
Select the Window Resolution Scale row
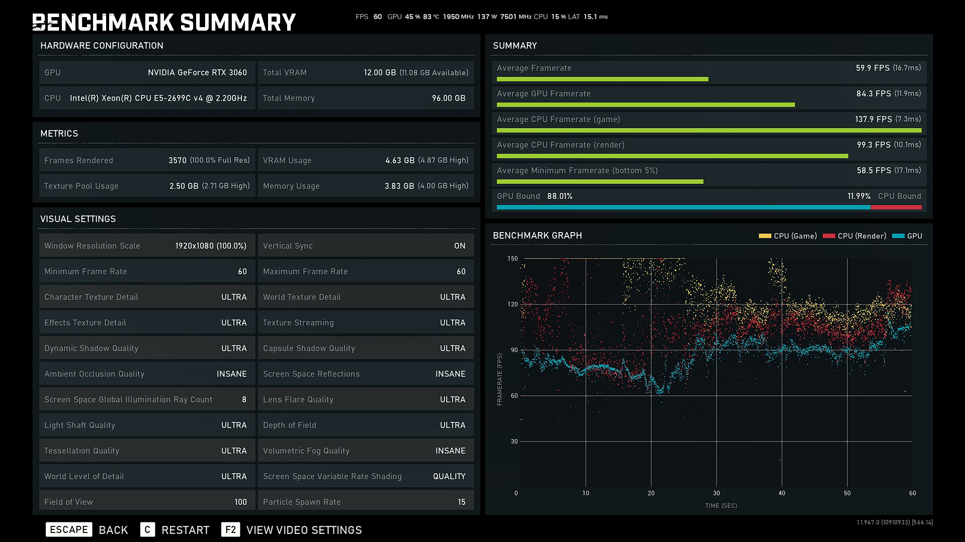pos(147,246)
